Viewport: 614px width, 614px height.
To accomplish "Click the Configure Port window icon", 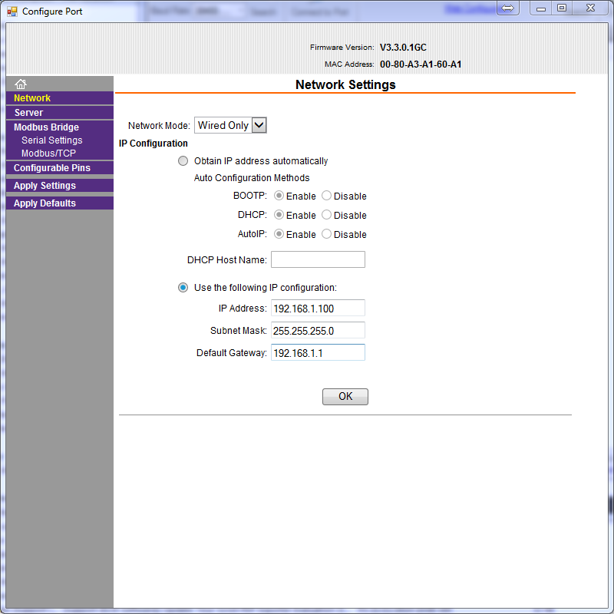I will 12,12.
